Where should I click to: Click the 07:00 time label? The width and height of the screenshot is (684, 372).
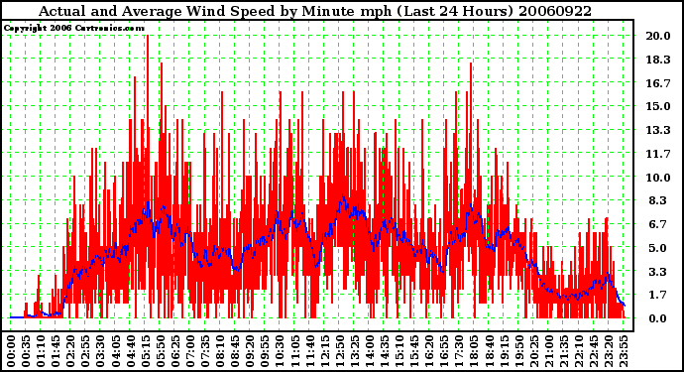pyautogui.click(x=189, y=351)
